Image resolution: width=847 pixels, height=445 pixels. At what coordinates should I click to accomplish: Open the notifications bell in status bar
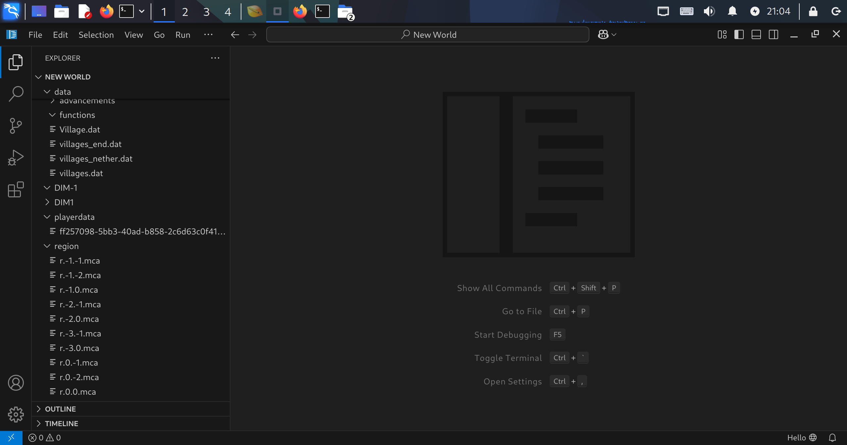pos(832,438)
